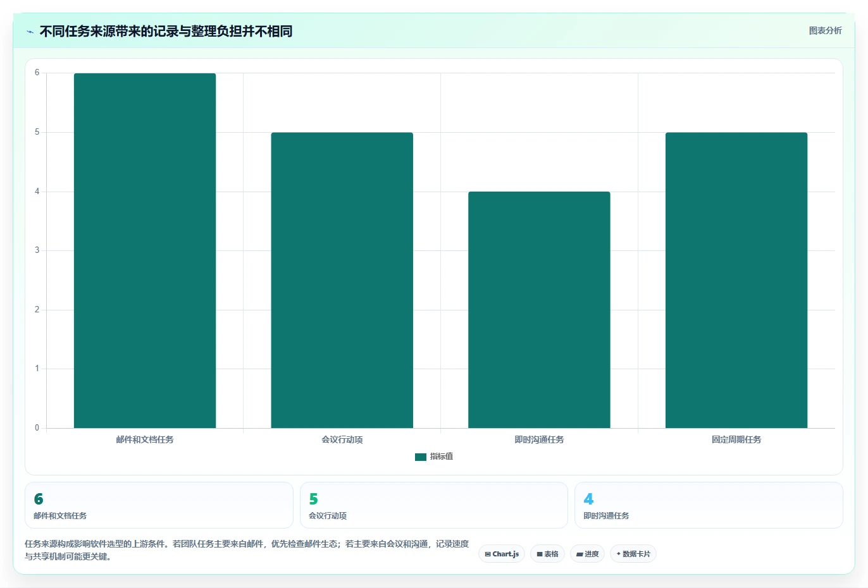Click the x-axis label 即时沟通任务
The height and width of the screenshot is (588, 868).
tap(539, 439)
